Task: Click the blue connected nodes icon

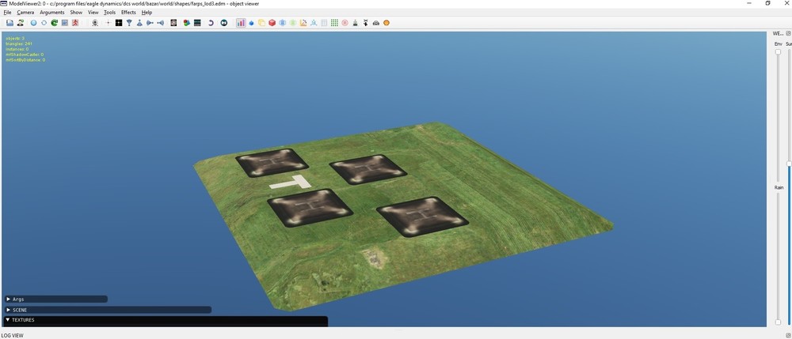Action: click(x=314, y=23)
